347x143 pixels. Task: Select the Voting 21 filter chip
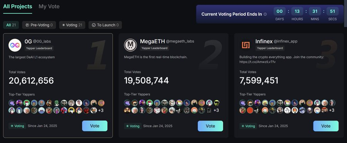point(72,25)
